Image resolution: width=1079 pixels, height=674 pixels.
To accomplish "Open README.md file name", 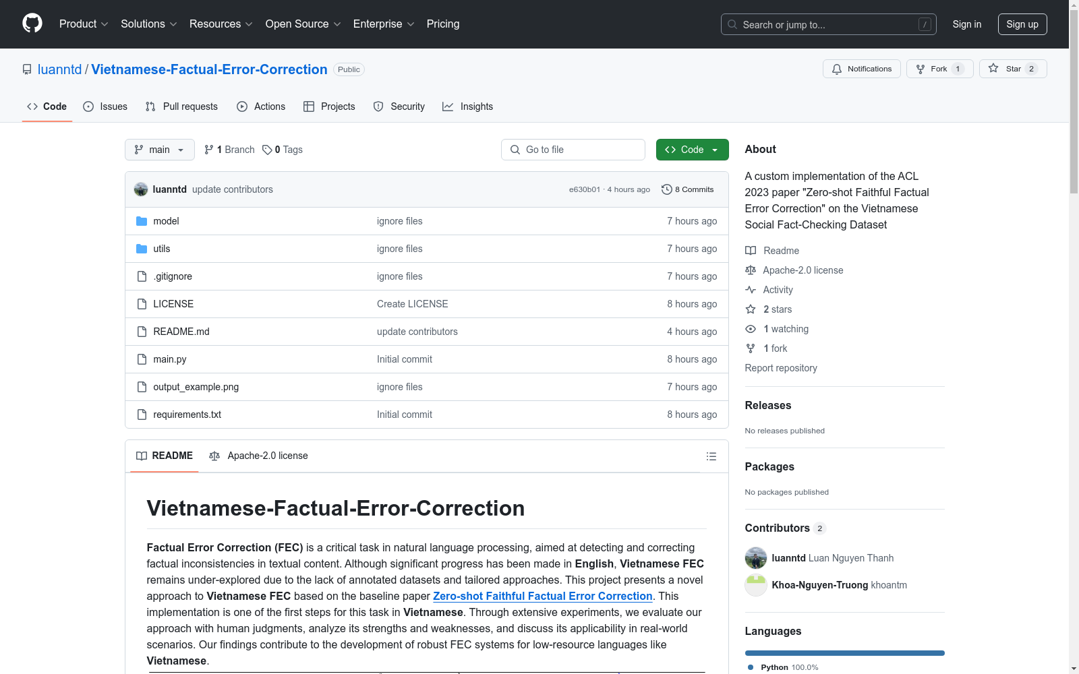I will coord(181,332).
